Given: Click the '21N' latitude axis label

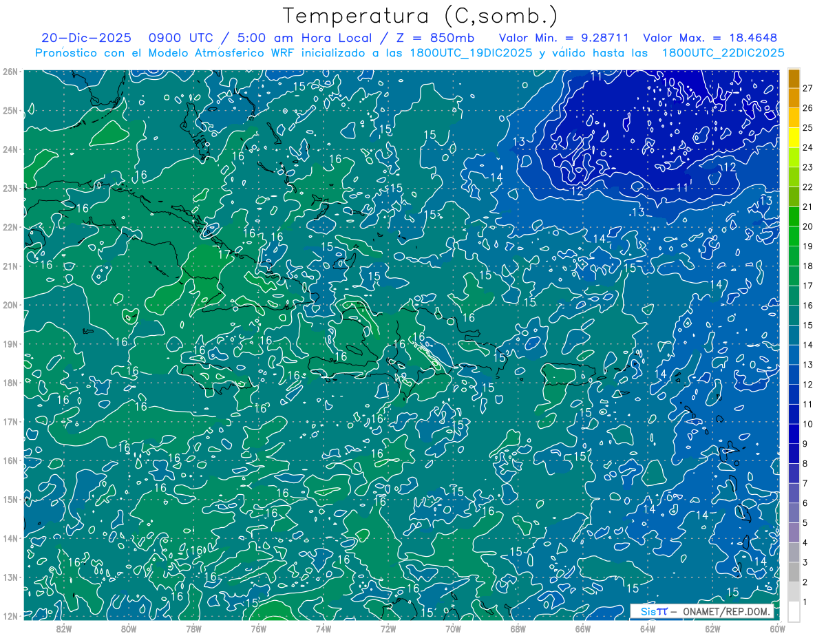Looking at the screenshot, I should tap(10, 266).
